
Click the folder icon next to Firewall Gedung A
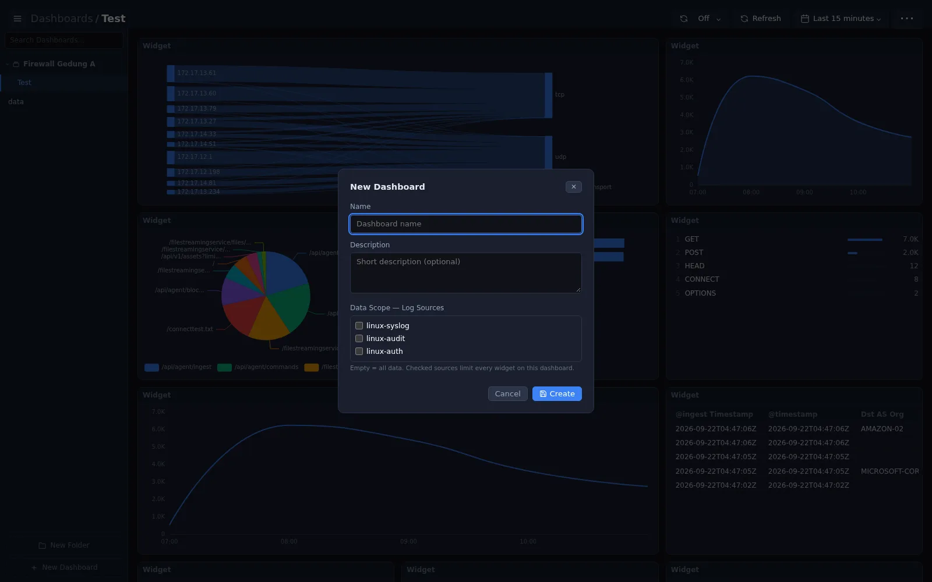[16, 64]
